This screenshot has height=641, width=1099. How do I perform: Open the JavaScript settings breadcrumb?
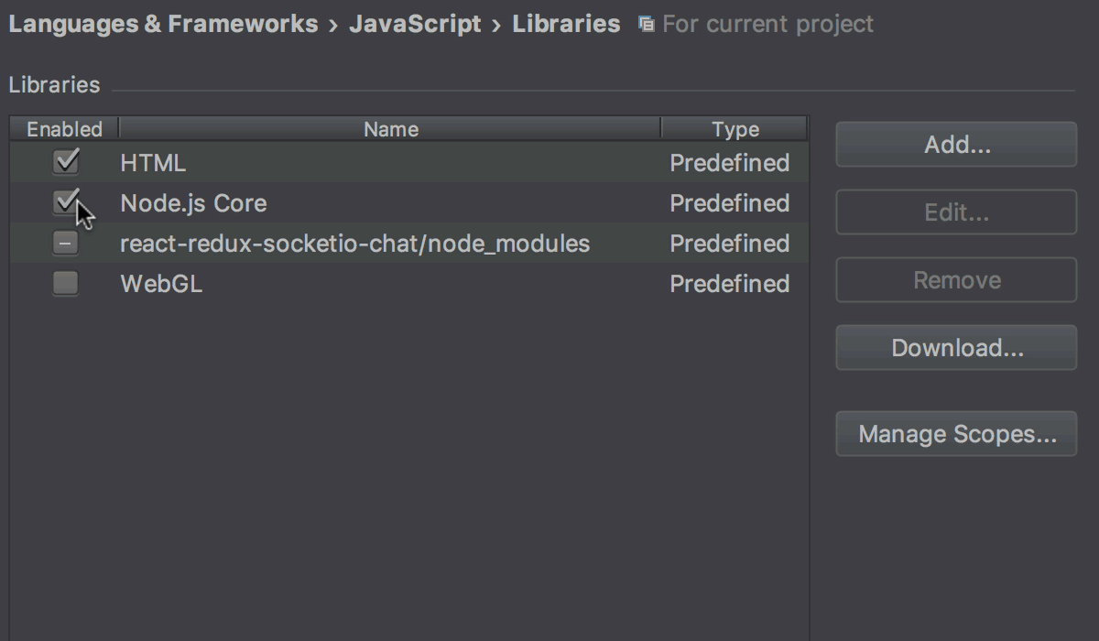(x=416, y=23)
